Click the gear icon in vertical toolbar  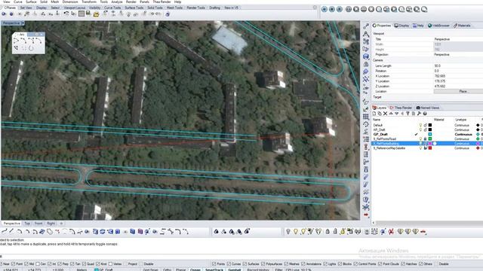[x=366, y=124]
